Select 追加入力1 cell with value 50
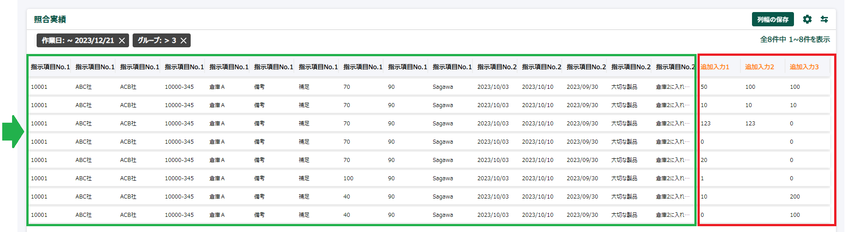 [x=704, y=87]
